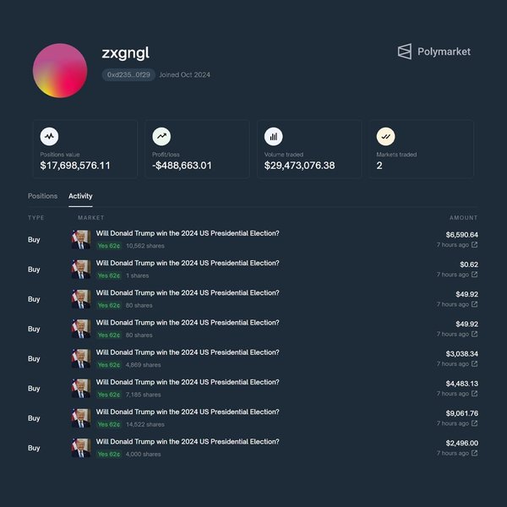Click the 0xd235...0f29 wallet address badge

coord(128,75)
